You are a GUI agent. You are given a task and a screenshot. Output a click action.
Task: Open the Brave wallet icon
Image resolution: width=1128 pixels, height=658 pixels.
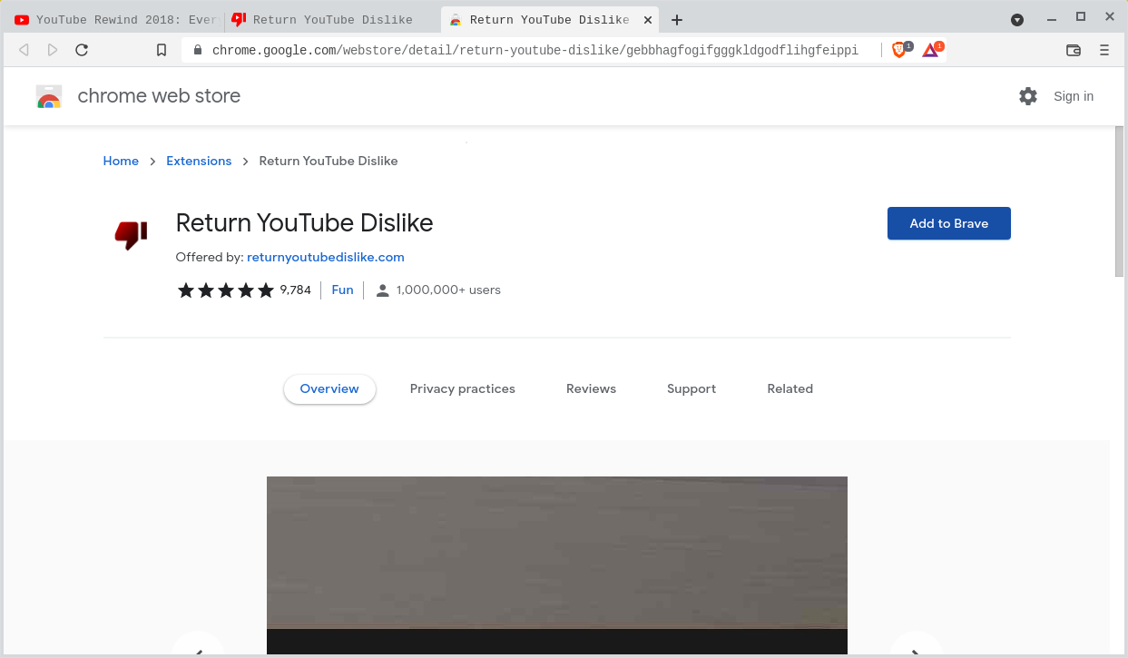(x=1074, y=50)
